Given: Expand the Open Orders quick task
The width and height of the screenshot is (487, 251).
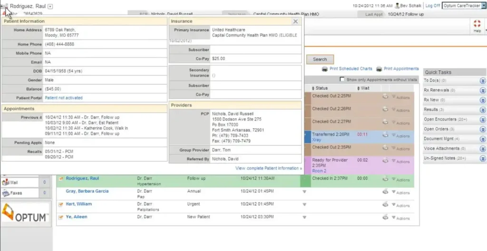Looking at the screenshot, I should (482, 129).
